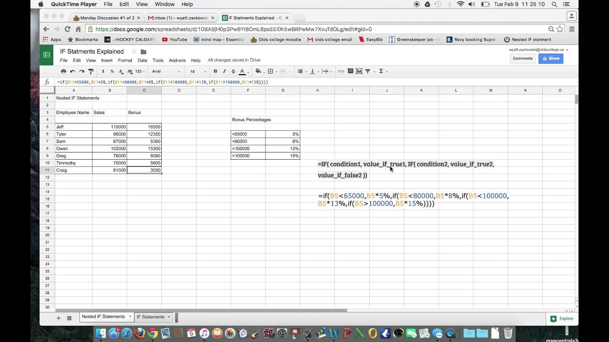Add new sheet with plus icon
Image resolution: width=609 pixels, height=342 pixels.
pos(59,318)
